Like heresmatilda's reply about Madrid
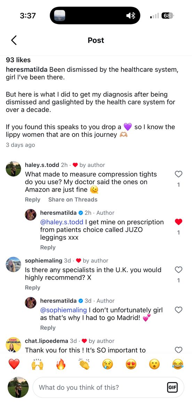This screenshot has height=418, width=192. [x=178, y=310]
